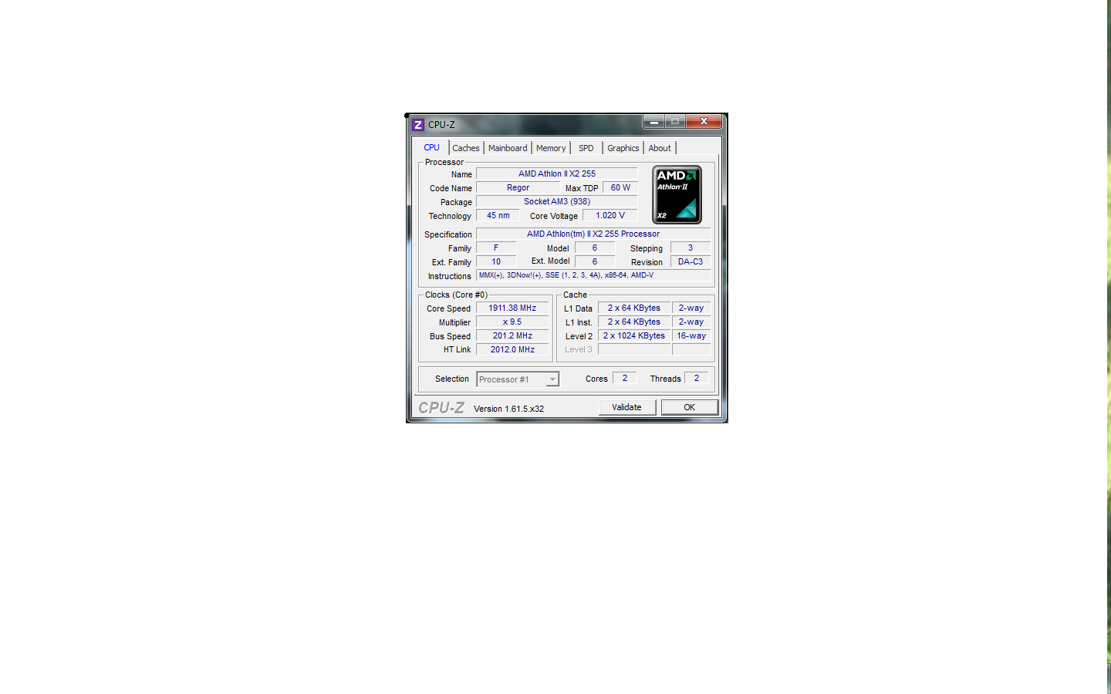Click the Model value field
Image resolution: width=1111 pixels, height=694 pixels.
595,248
